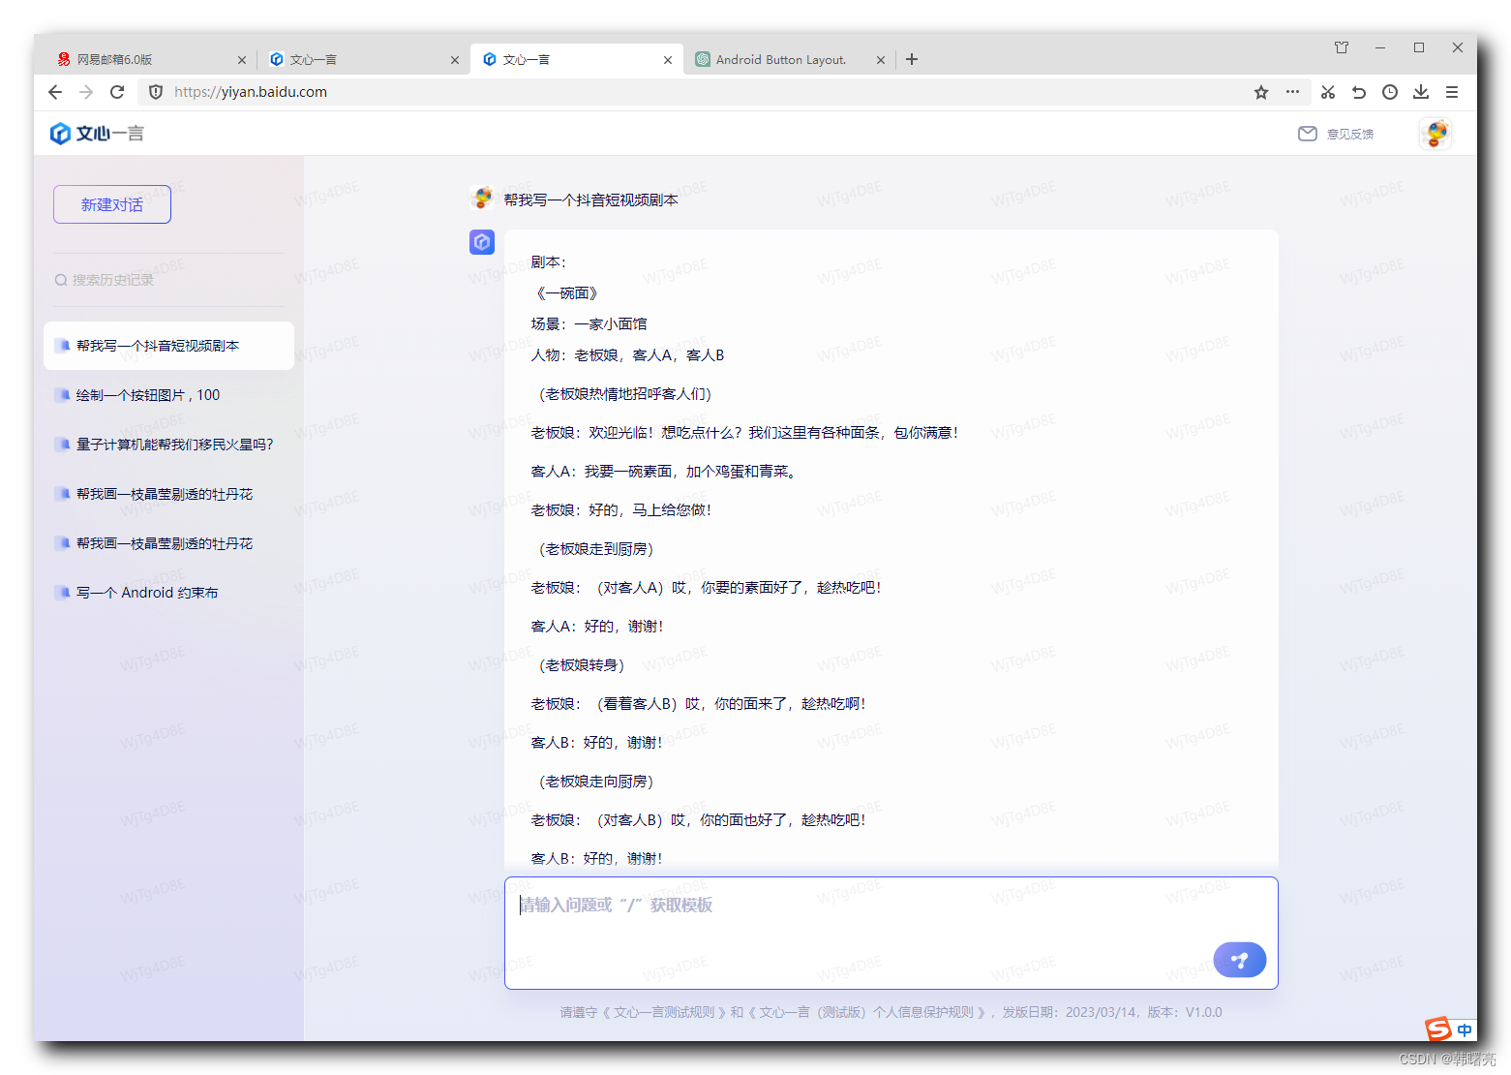Screen dimensions: 1511x1075
Task: Toggle the 中 input language indicator
Action: [x=1465, y=1030]
